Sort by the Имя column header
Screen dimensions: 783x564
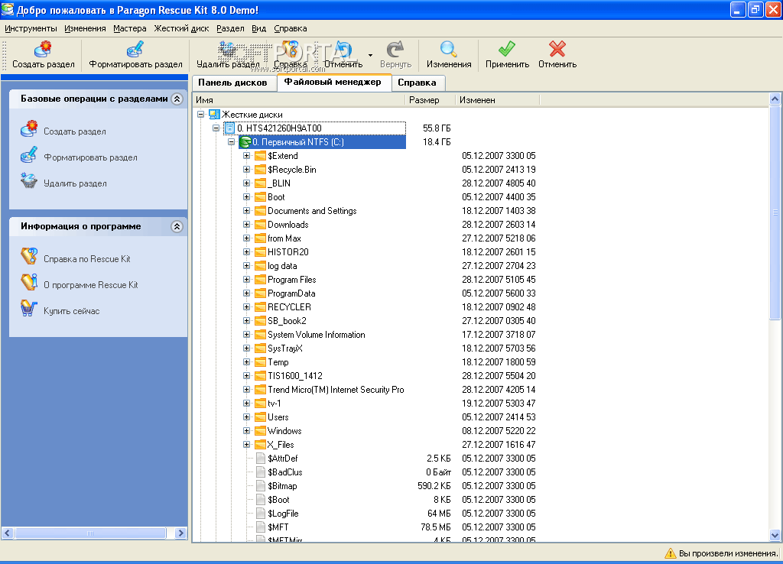pos(299,100)
